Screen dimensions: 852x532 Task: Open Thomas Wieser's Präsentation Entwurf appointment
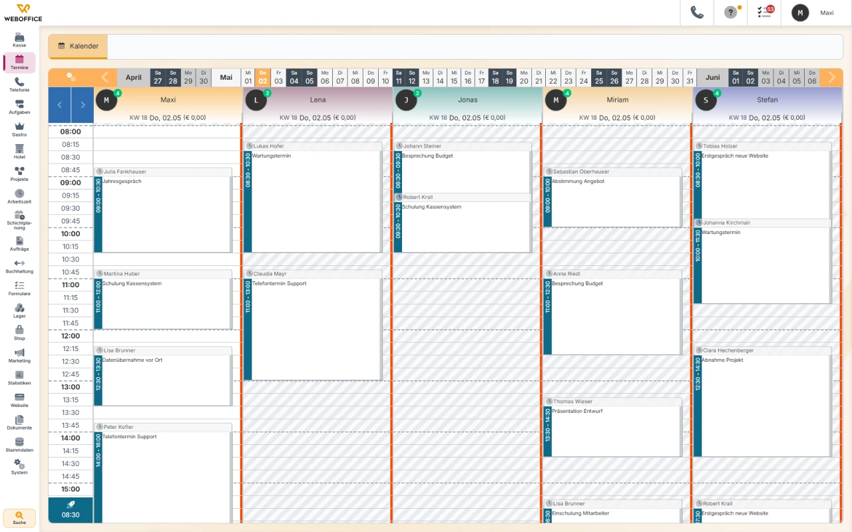tap(612, 427)
